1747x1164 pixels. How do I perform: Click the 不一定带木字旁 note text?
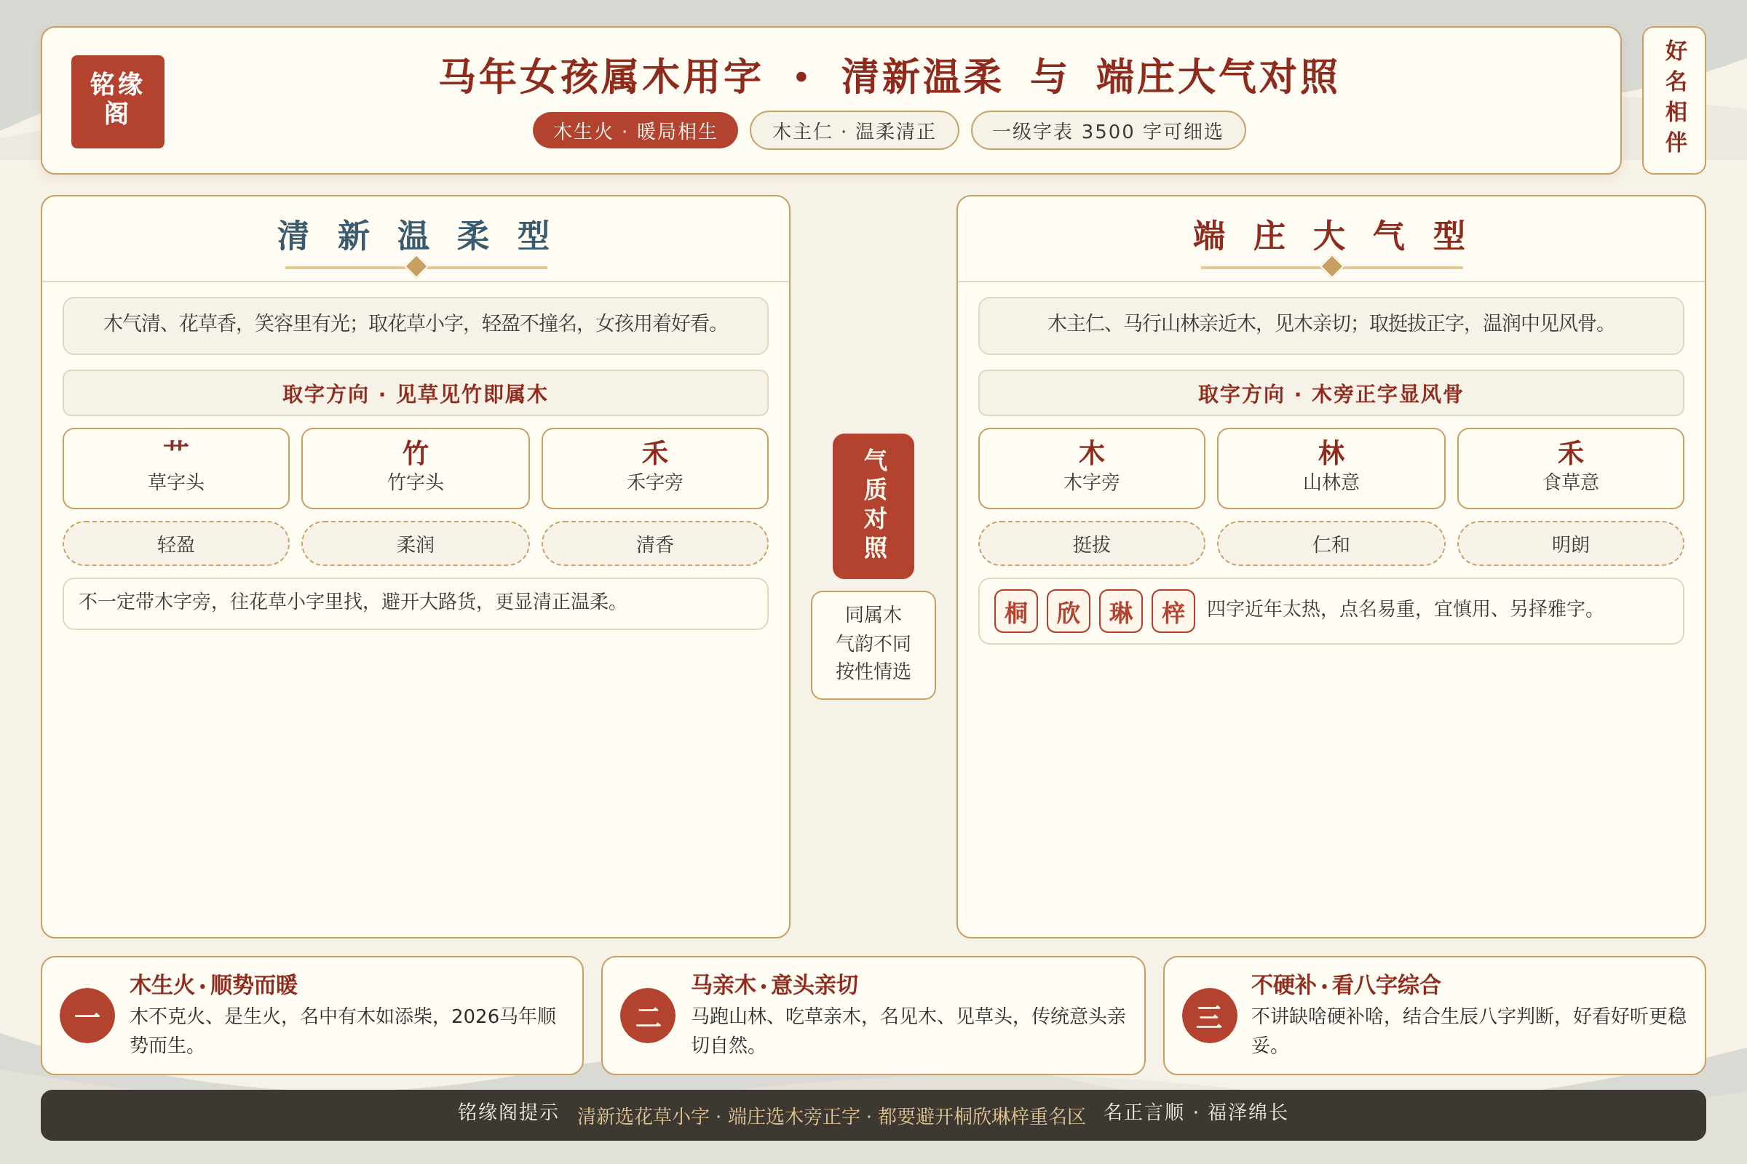[x=353, y=602]
